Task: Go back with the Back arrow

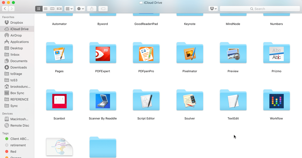Action: (x=5, y=9)
